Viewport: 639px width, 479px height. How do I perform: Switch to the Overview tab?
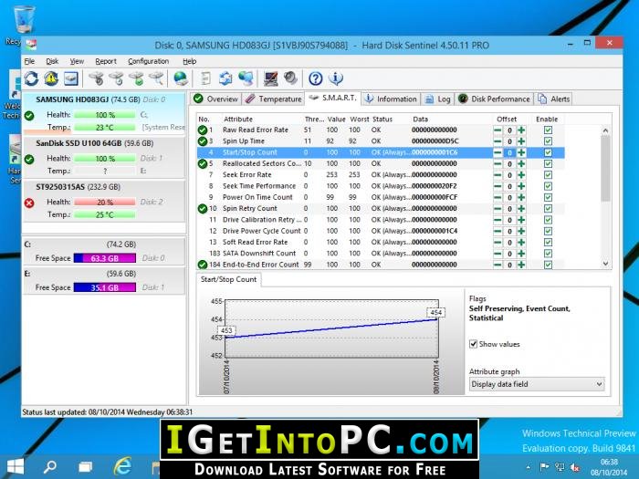pyautogui.click(x=215, y=99)
